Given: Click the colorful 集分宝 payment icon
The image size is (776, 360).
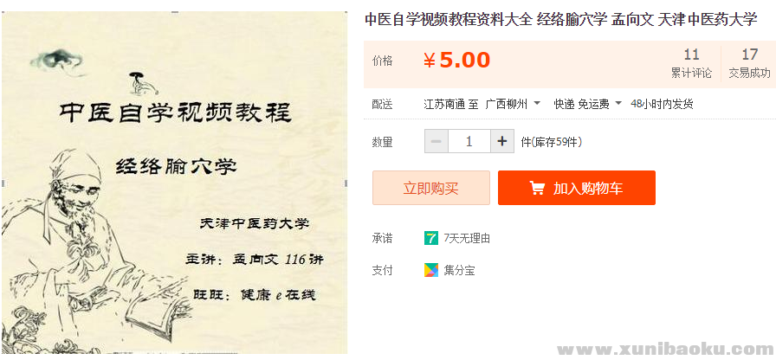Looking at the screenshot, I should [x=430, y=270].
